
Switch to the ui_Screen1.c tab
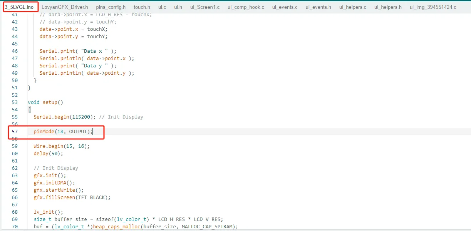pyautogui.click(x=205, y=7)
